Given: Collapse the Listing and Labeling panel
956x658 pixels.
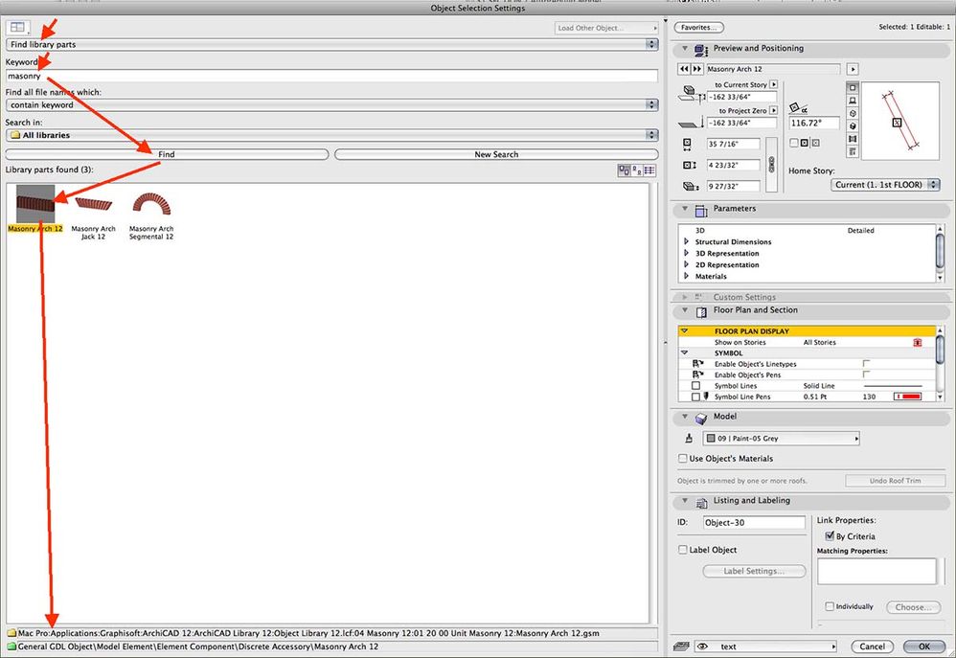Looking at the screenshot, I should tap(685, 501).
